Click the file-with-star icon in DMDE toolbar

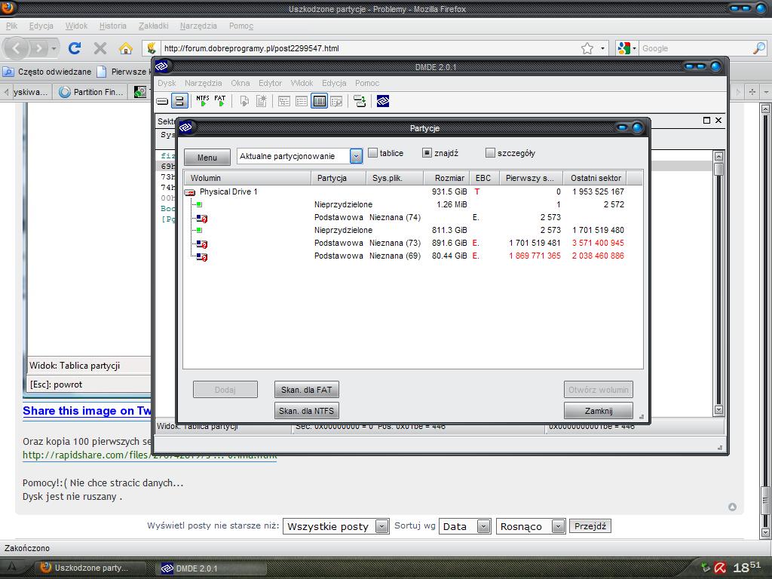261,102
